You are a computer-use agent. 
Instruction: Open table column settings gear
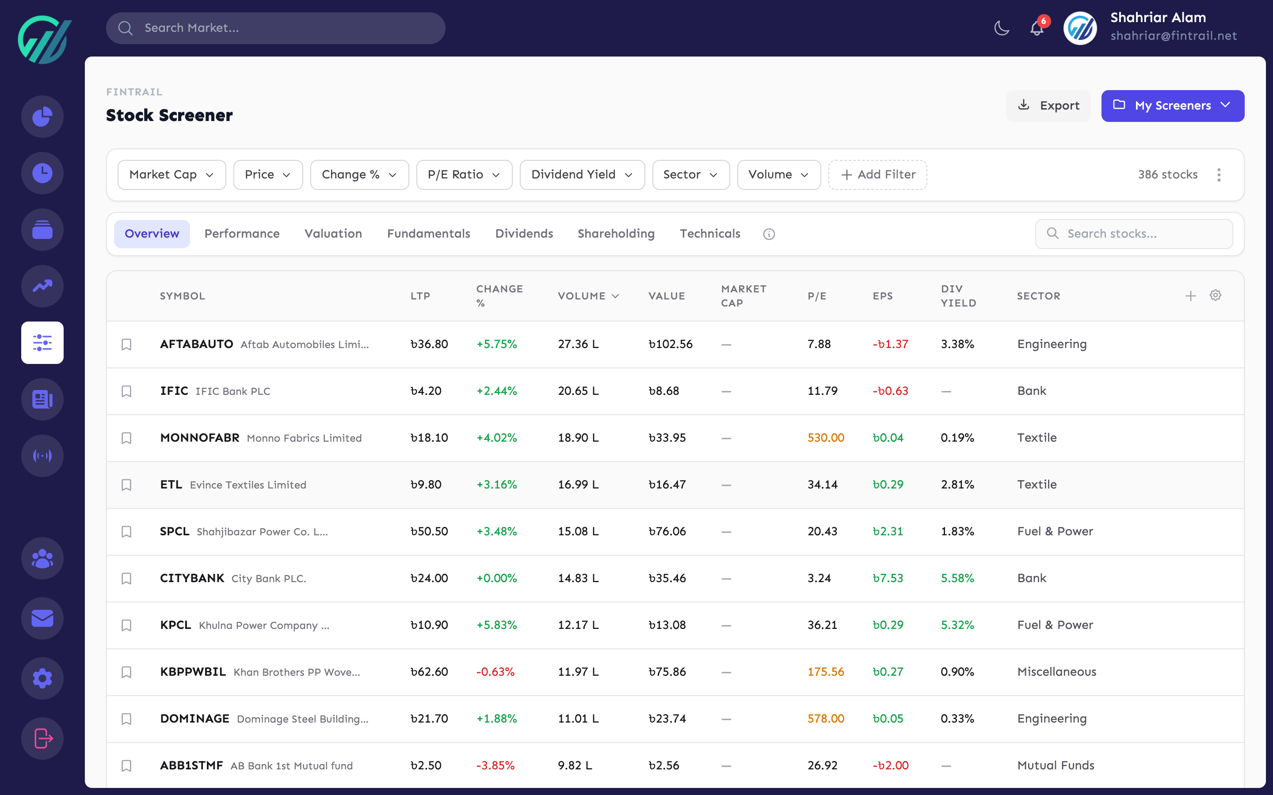1215,295
